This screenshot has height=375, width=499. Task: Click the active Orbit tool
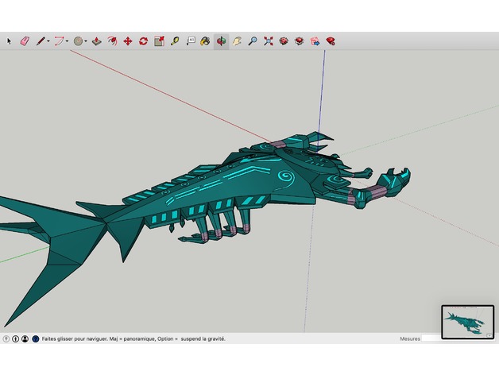coord(221,41)
